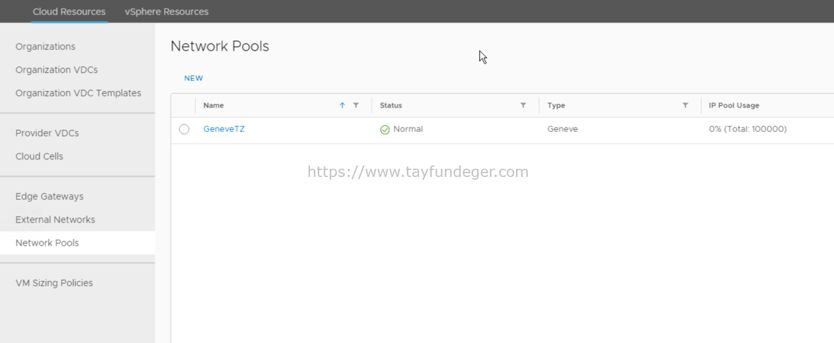Viewport: 834px width, 343px height.
Task: Click the IP Pool Usage column header
Action: click(734, 105)
